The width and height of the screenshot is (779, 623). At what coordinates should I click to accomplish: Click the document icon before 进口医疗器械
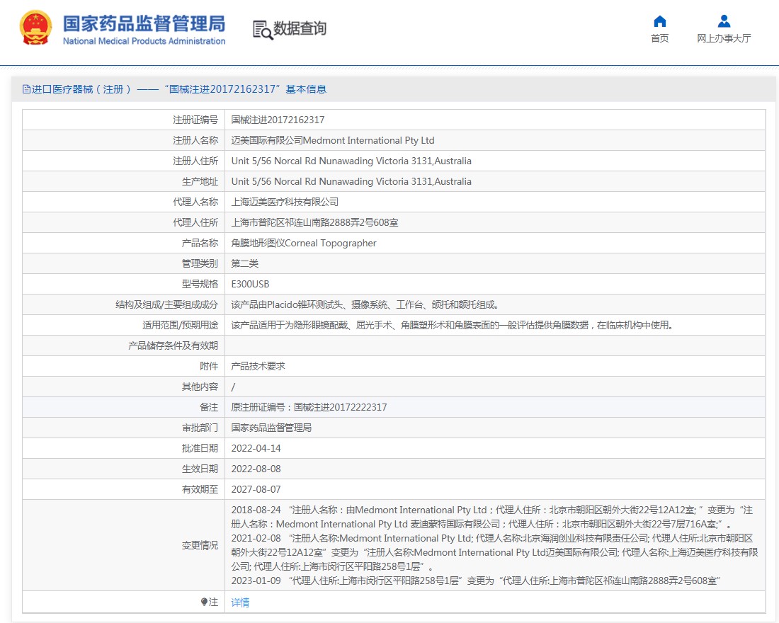(26, 89)
